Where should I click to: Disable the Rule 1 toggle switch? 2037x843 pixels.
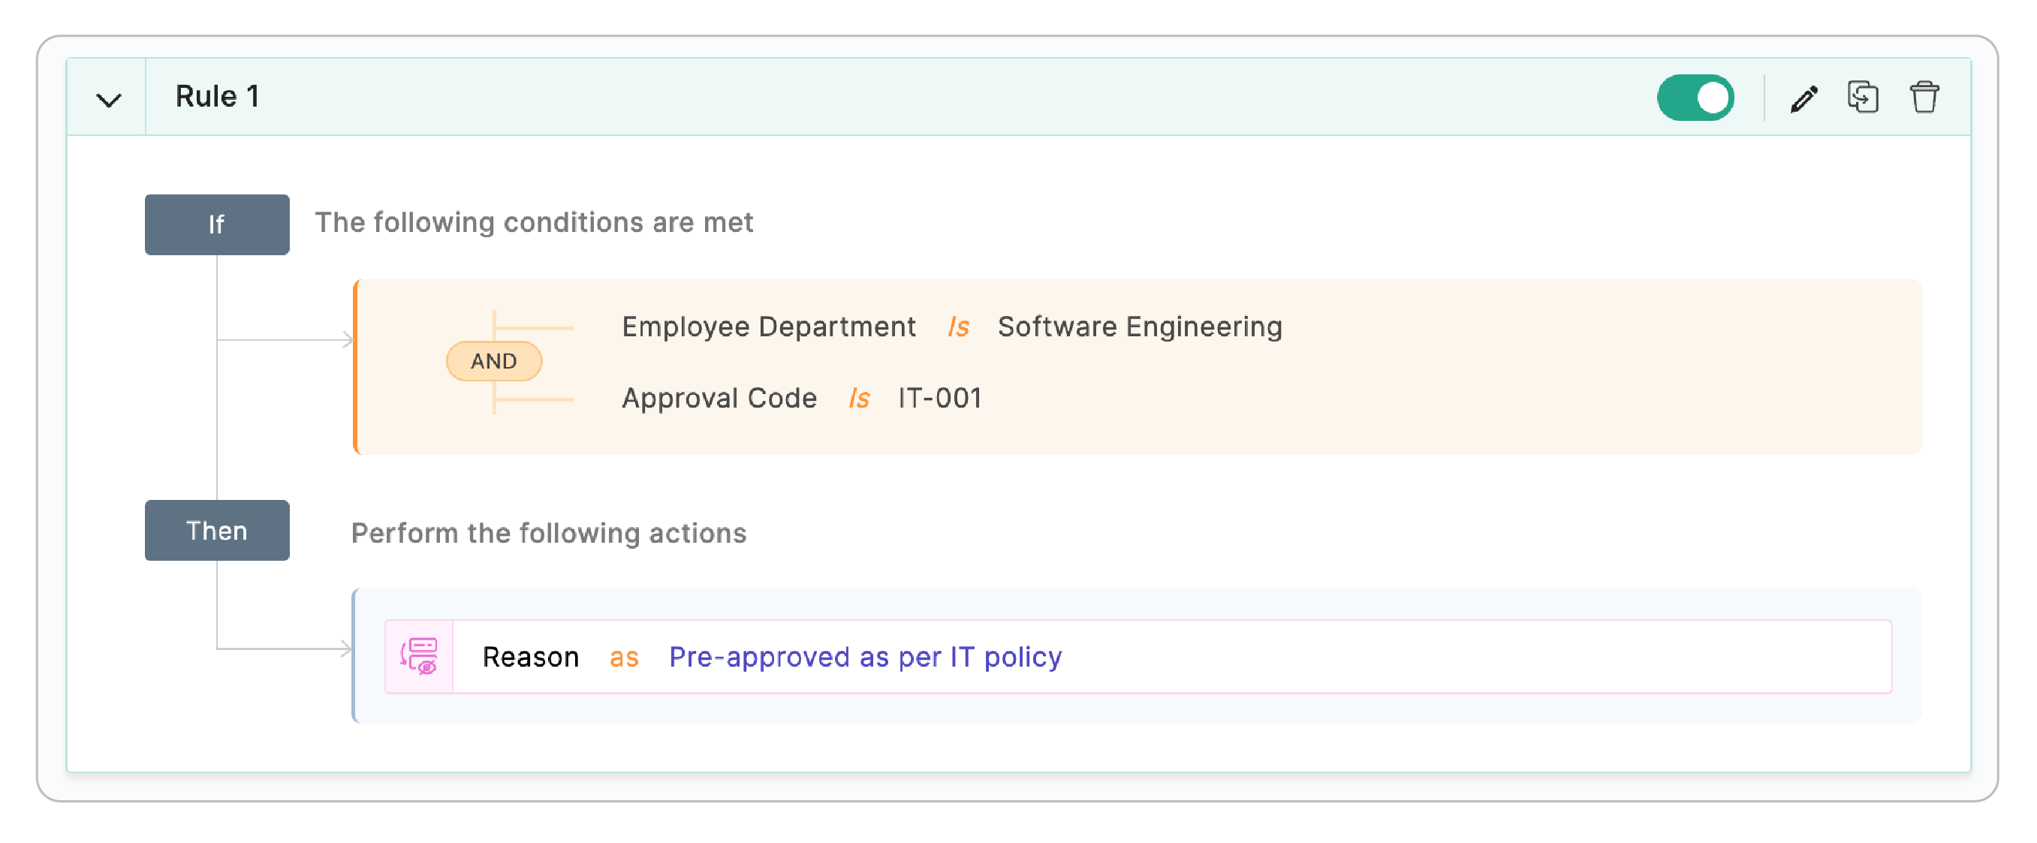pyautogui.click(x=1695, y=98)
